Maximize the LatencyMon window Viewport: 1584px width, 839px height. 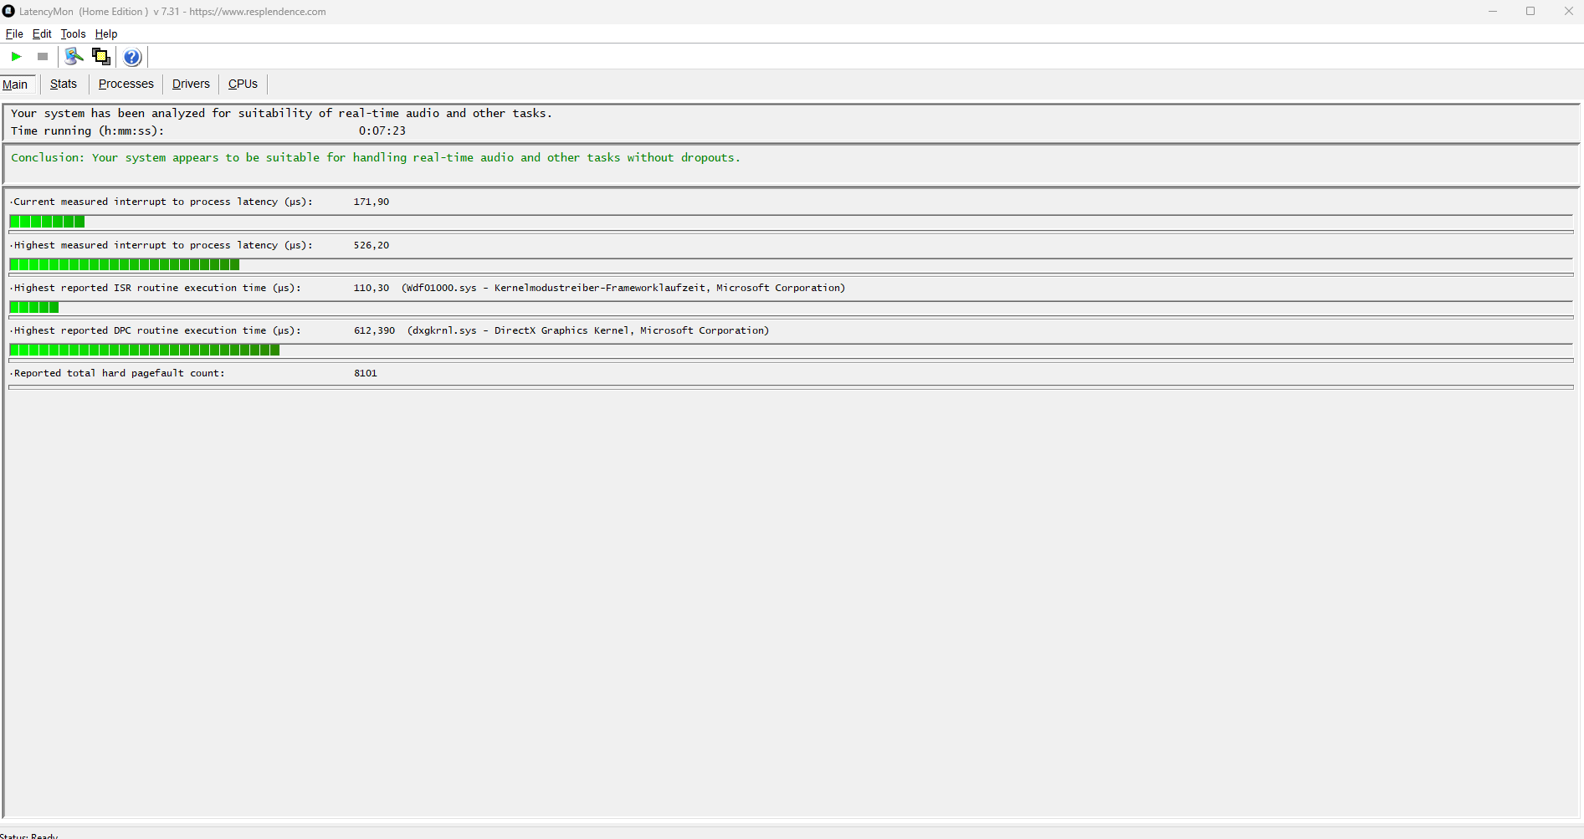1530,12
